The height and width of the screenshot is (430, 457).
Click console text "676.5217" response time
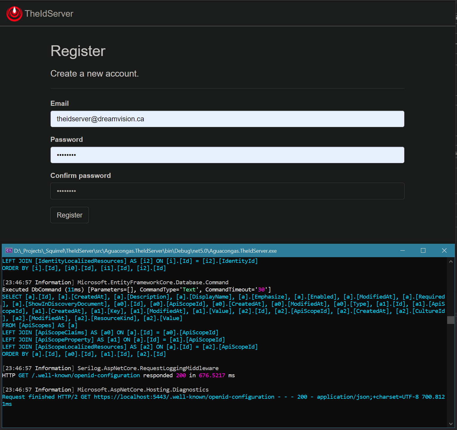point(212,375)
